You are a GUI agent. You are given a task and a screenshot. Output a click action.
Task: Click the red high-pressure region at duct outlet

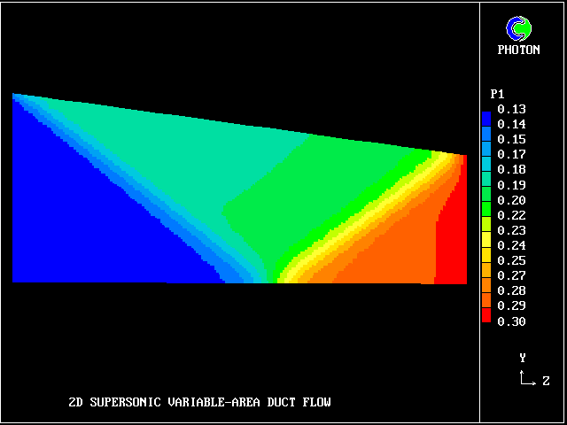pos(452,248)
